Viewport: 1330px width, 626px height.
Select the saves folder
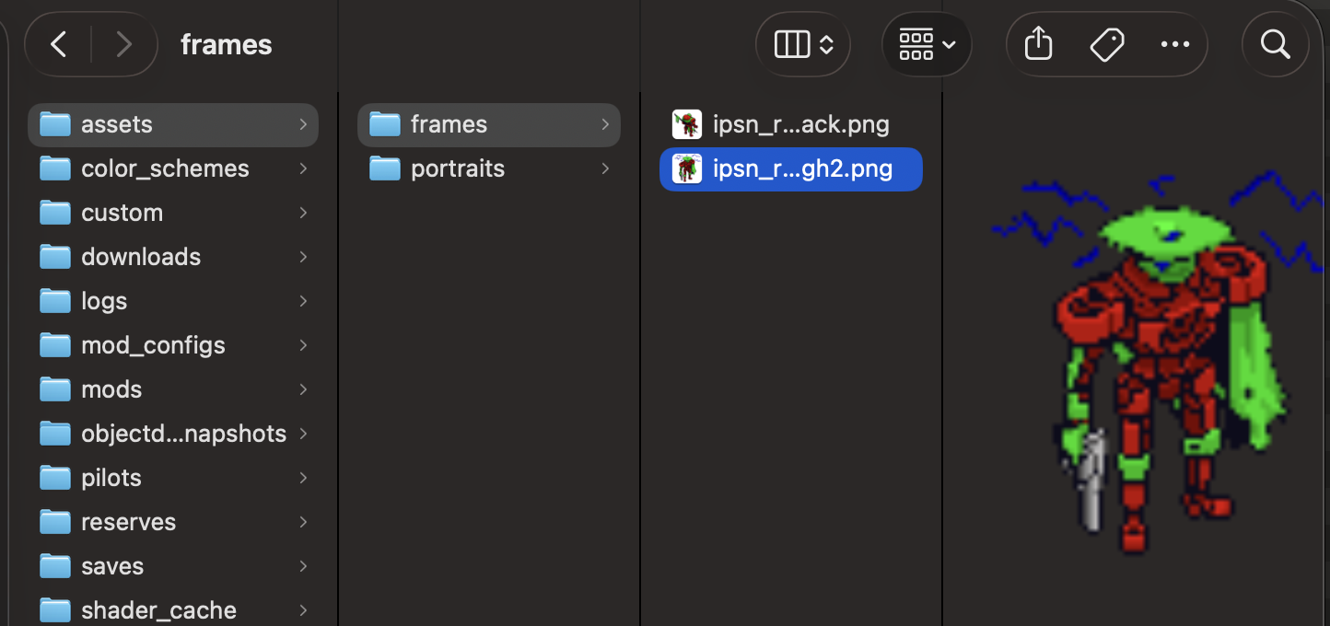173,566
